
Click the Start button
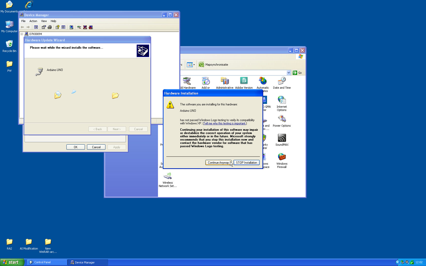coord(12,262)
